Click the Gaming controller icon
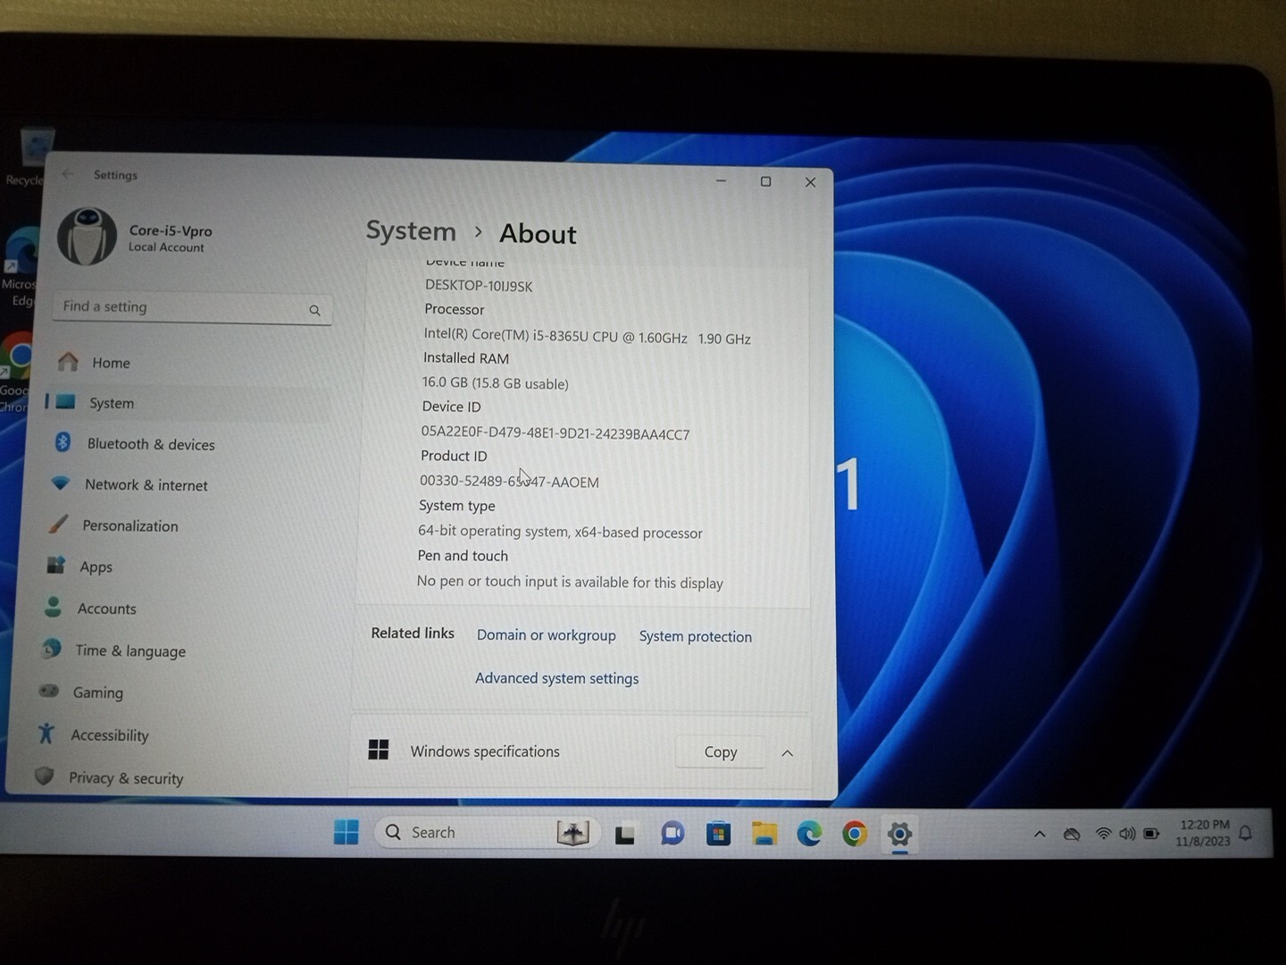This screenshot has width=1286, height=965. (x=49, y=691)
